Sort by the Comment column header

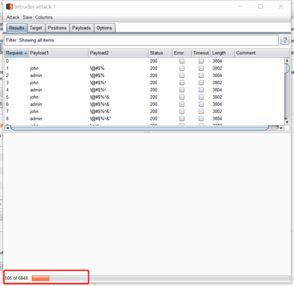[262, 53]
